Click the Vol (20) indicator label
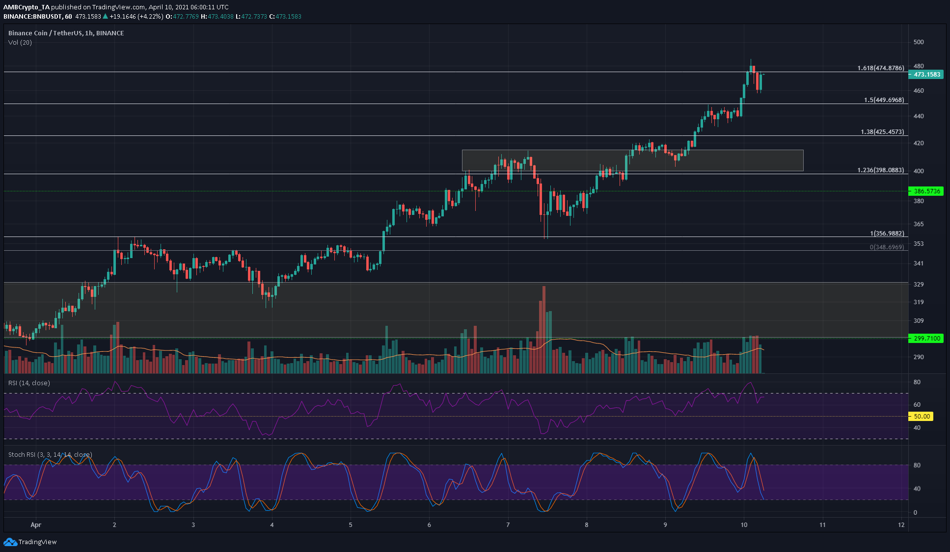The height and width of the screenshot is (552, 950). click(20, 42)
